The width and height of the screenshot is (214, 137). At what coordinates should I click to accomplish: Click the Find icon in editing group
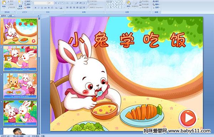[x=156, y=1]
